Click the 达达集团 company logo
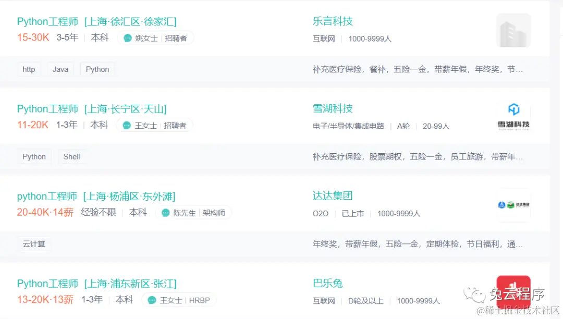Image resolution: width=563 pixels, height=319 pixels. coord(513,205)
